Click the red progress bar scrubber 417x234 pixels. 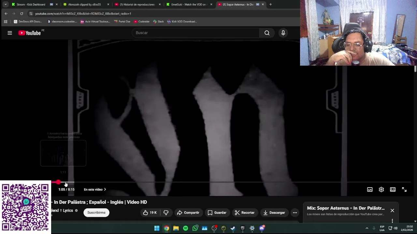58,182
